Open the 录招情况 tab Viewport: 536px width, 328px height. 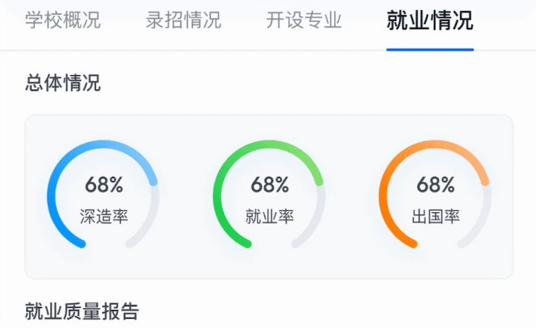click(x=184, y=20)
